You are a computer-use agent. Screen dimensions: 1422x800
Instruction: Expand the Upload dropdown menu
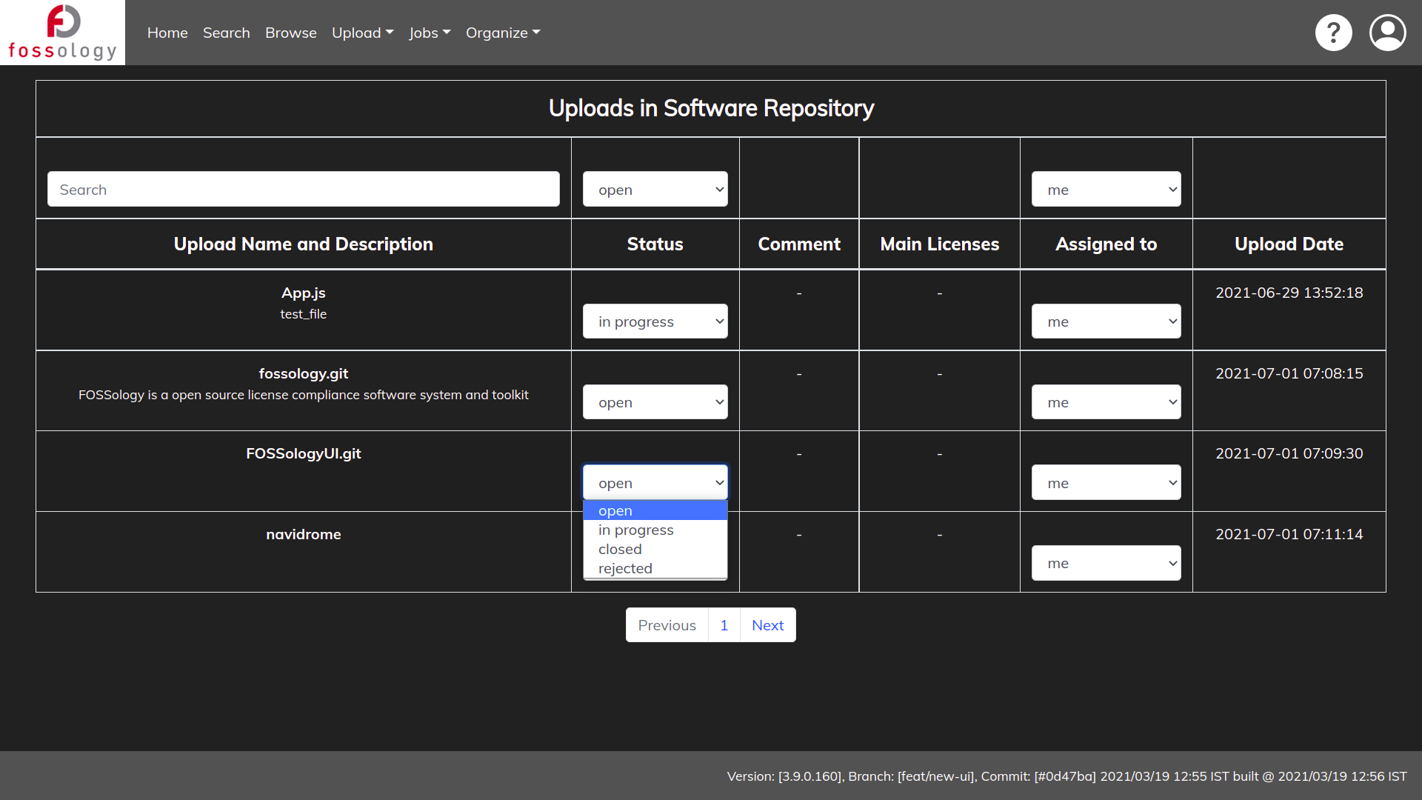point(362,33)
